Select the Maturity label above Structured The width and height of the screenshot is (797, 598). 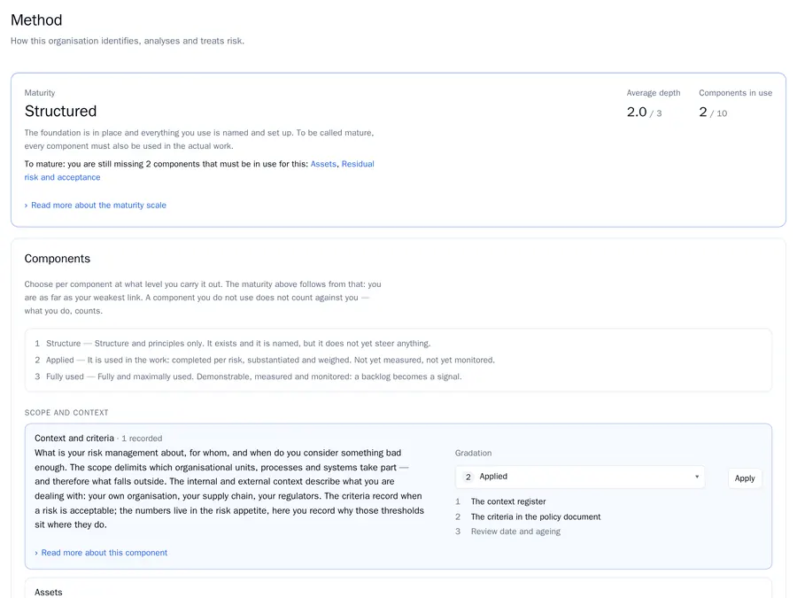[x=40, y=92]
